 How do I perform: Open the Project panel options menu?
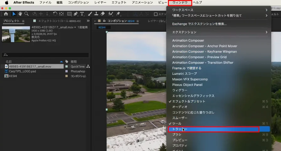23,21
